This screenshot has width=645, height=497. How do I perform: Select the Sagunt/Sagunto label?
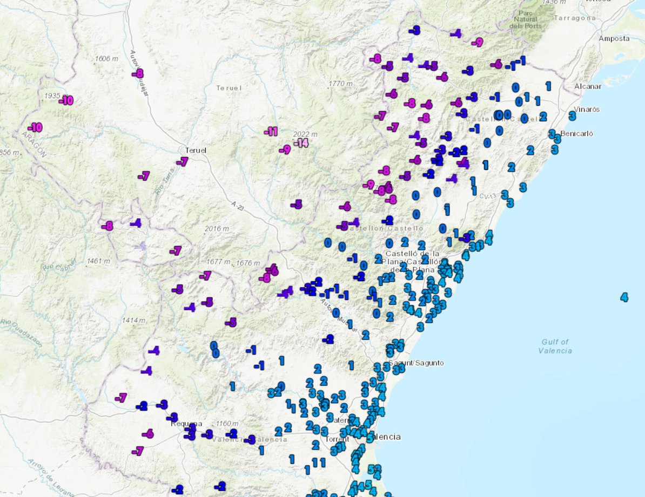click(416, 363)
